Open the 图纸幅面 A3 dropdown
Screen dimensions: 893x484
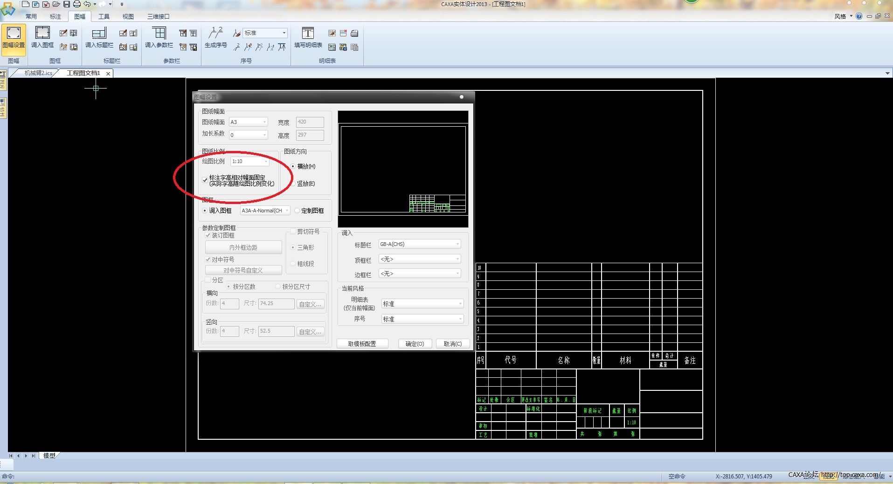click(249, 122)
